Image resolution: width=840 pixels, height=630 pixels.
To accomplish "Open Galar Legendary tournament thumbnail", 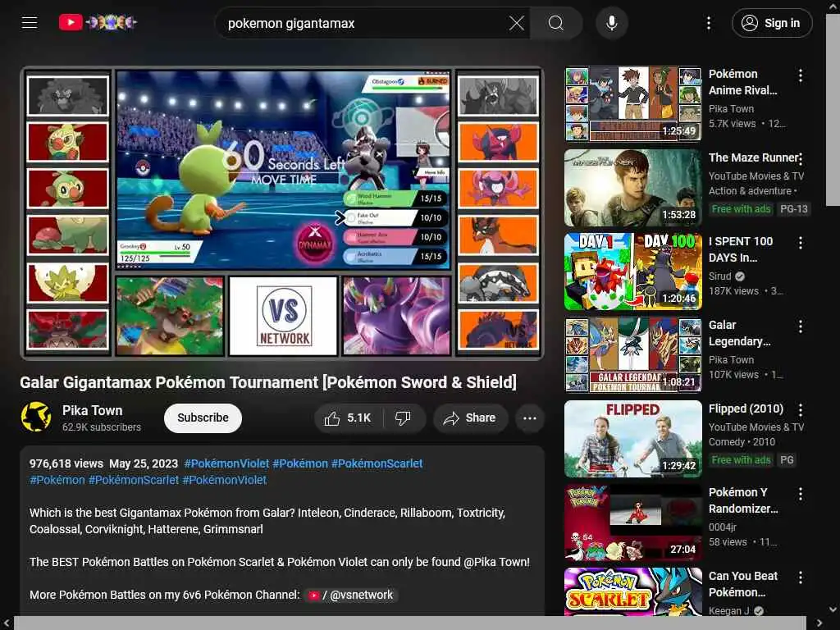I will (x=632, y=355).
